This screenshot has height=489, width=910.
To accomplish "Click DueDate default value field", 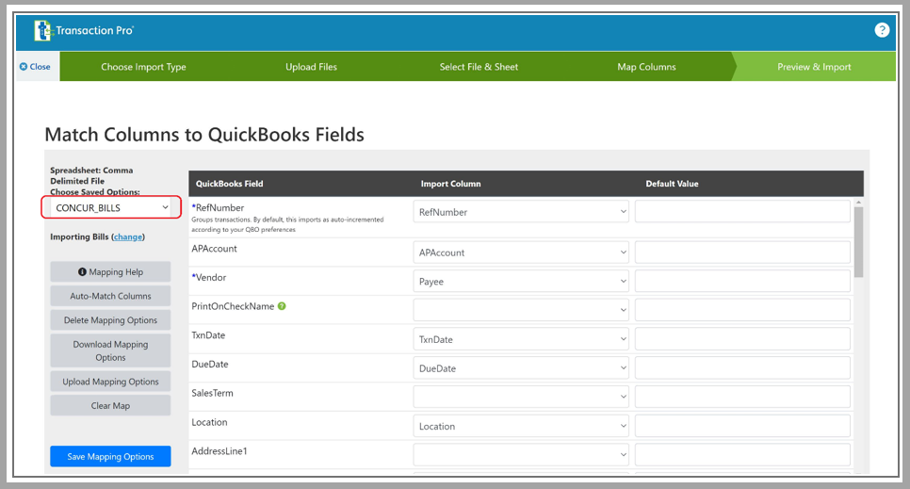I will (x=742, y=368).
